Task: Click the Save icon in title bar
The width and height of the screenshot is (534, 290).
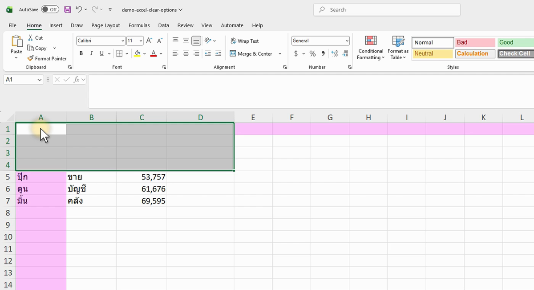Action: [x=67, y=9]
